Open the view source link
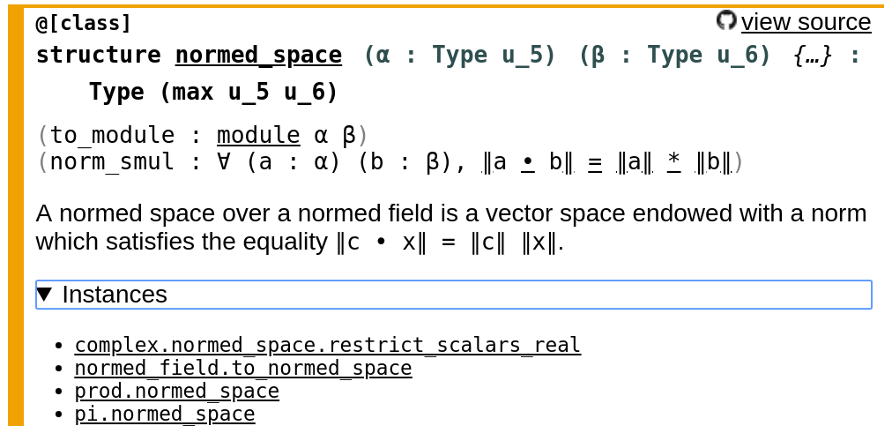 point(806,22)
